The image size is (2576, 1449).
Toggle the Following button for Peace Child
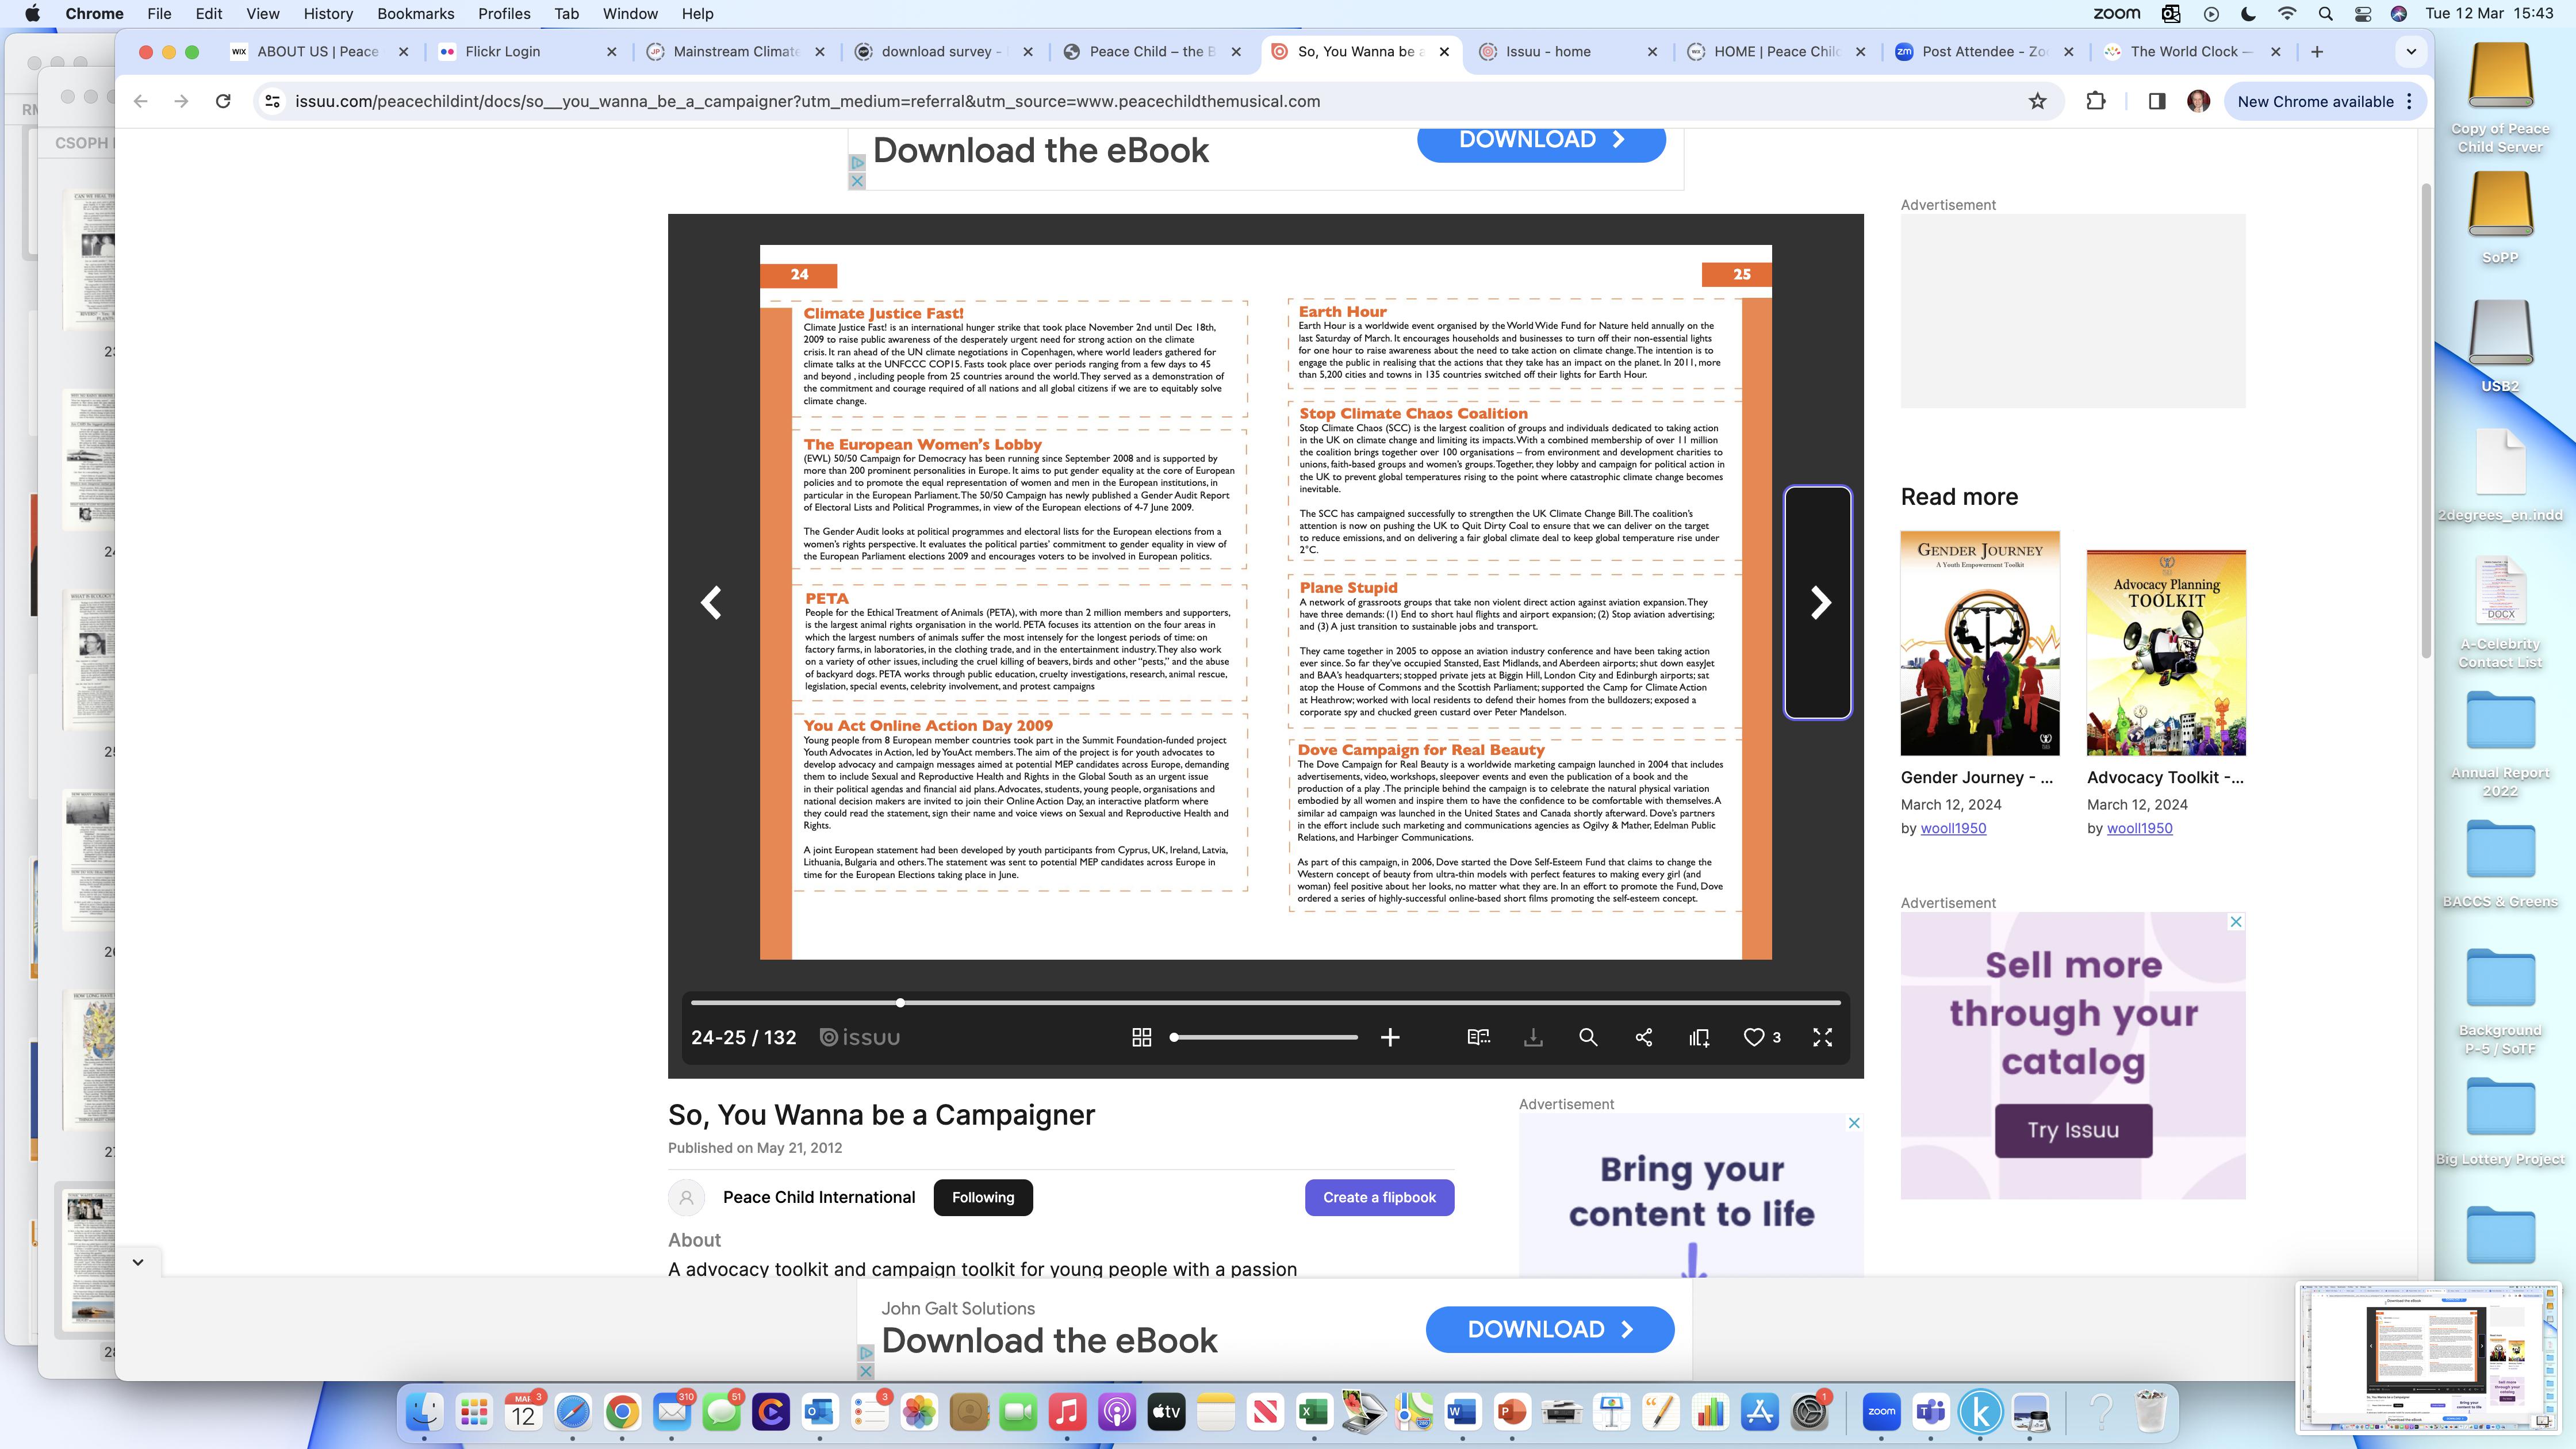[982, 1197]
